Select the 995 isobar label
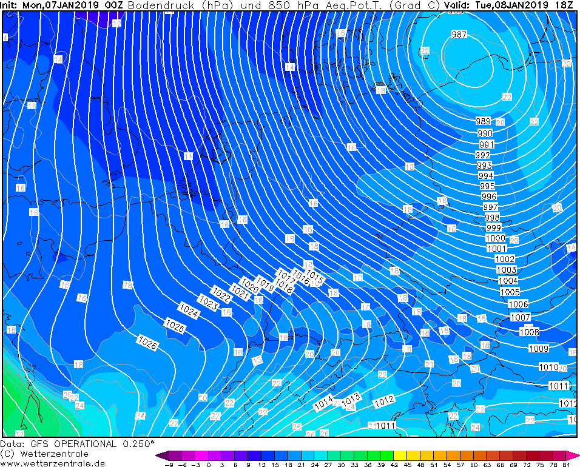 tap(488, 186)
